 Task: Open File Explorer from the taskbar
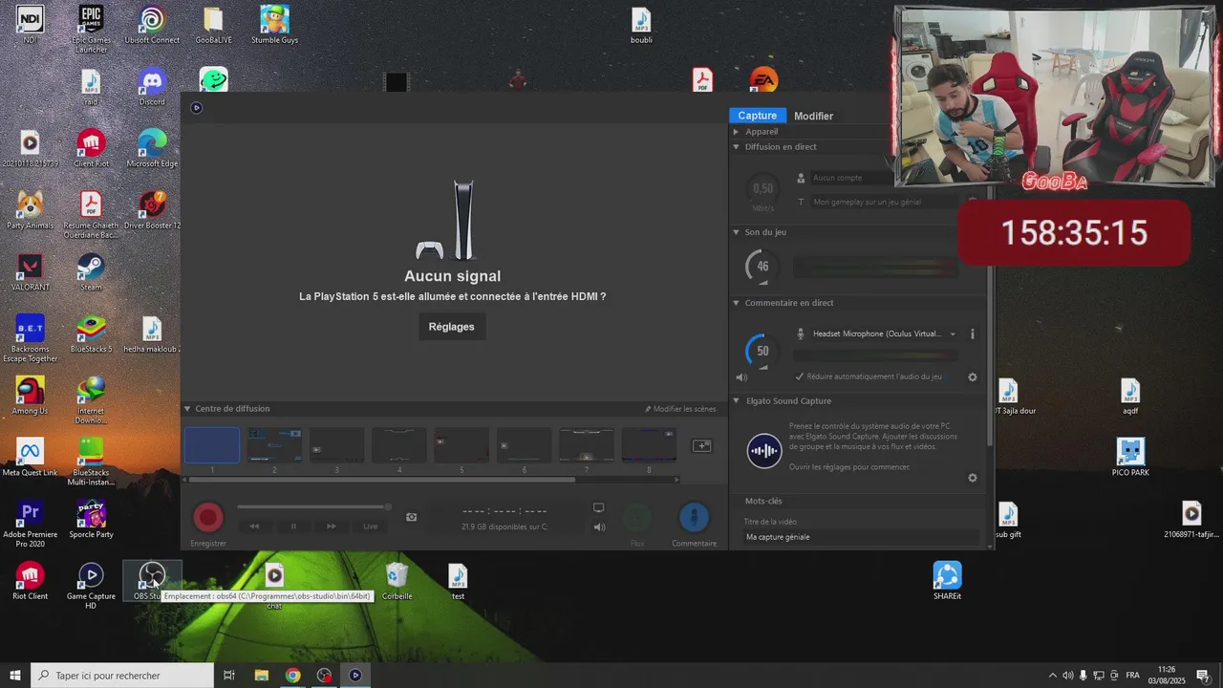[261, 676]
